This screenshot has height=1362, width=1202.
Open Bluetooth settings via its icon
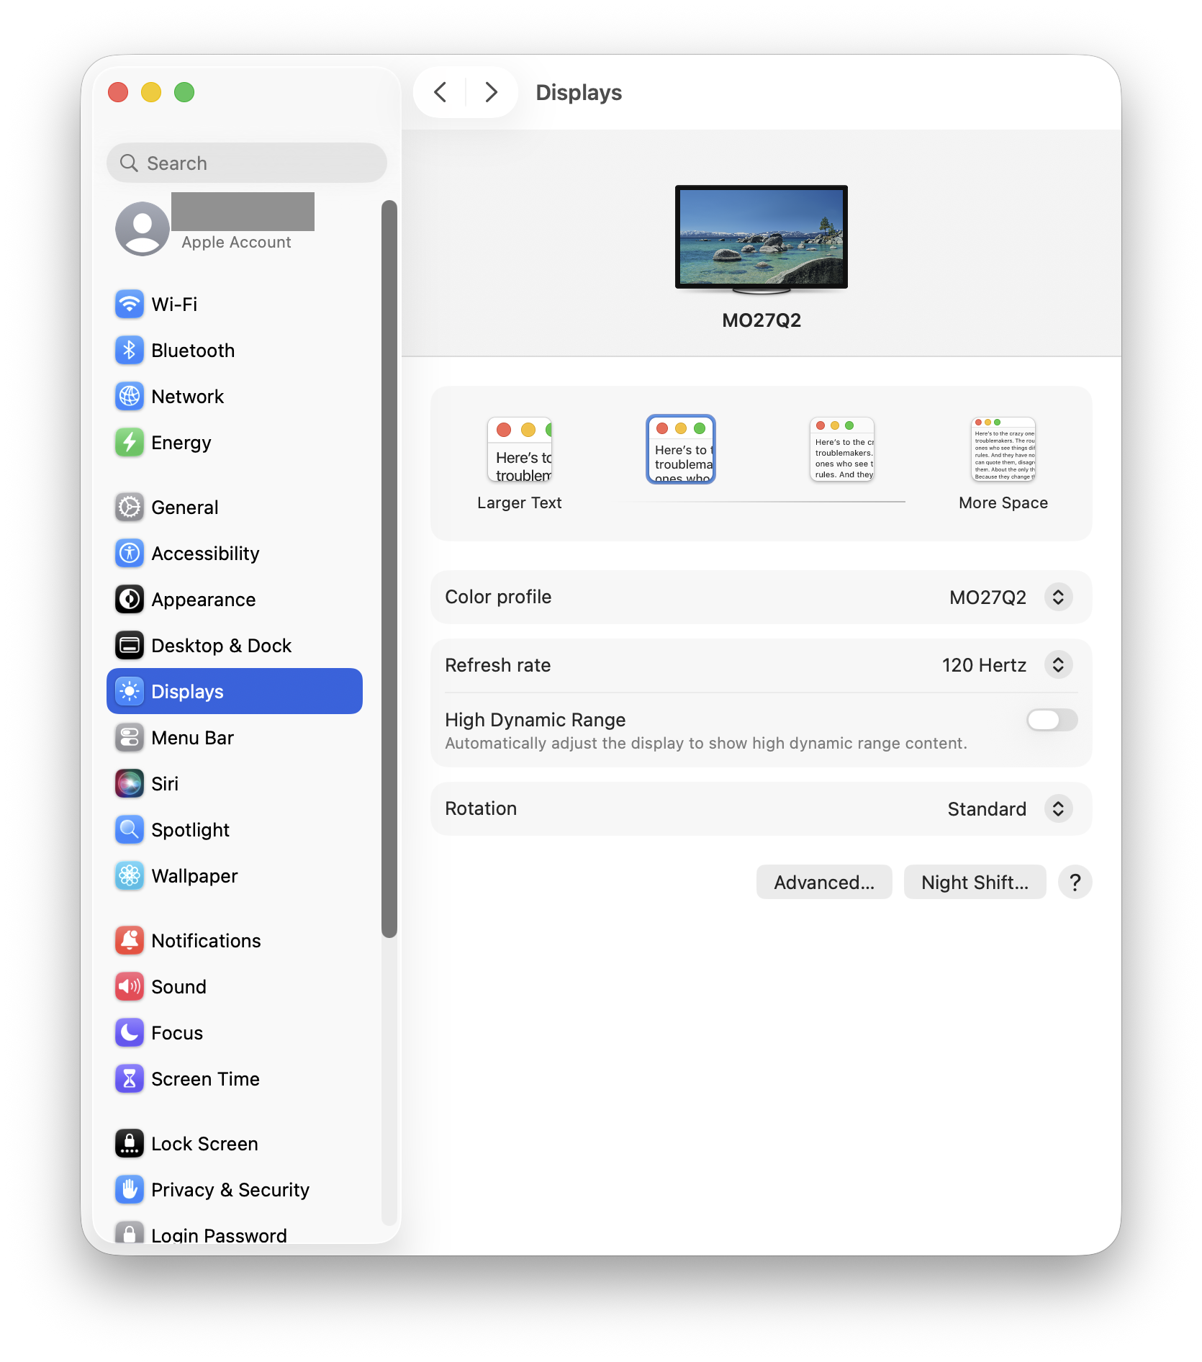[x=130, y=351]
